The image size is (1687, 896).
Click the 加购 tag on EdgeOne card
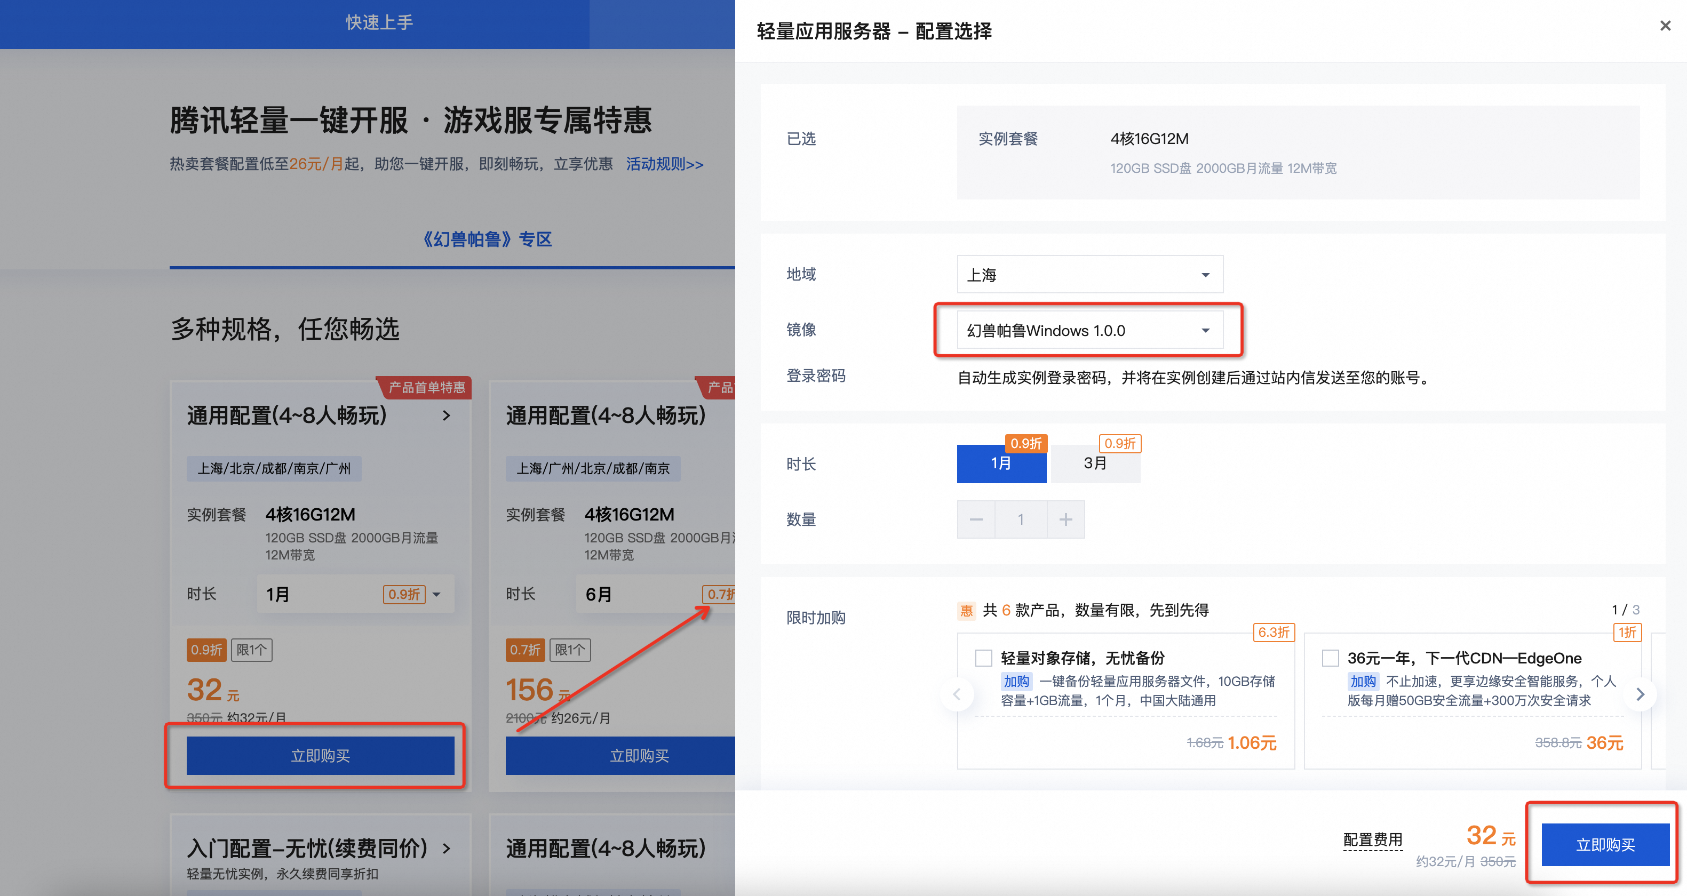pyautogui.click(x=1363, y=681)
